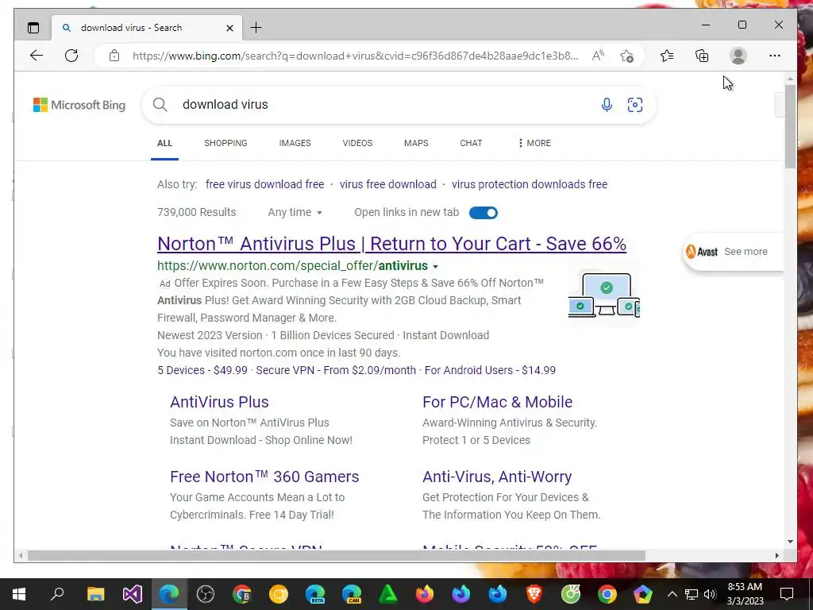Image resolution: width=813 pixels, height=610 pixels.
Task: Try 'virus protection downloads free' suggestion
Action: tap(530, 184)
